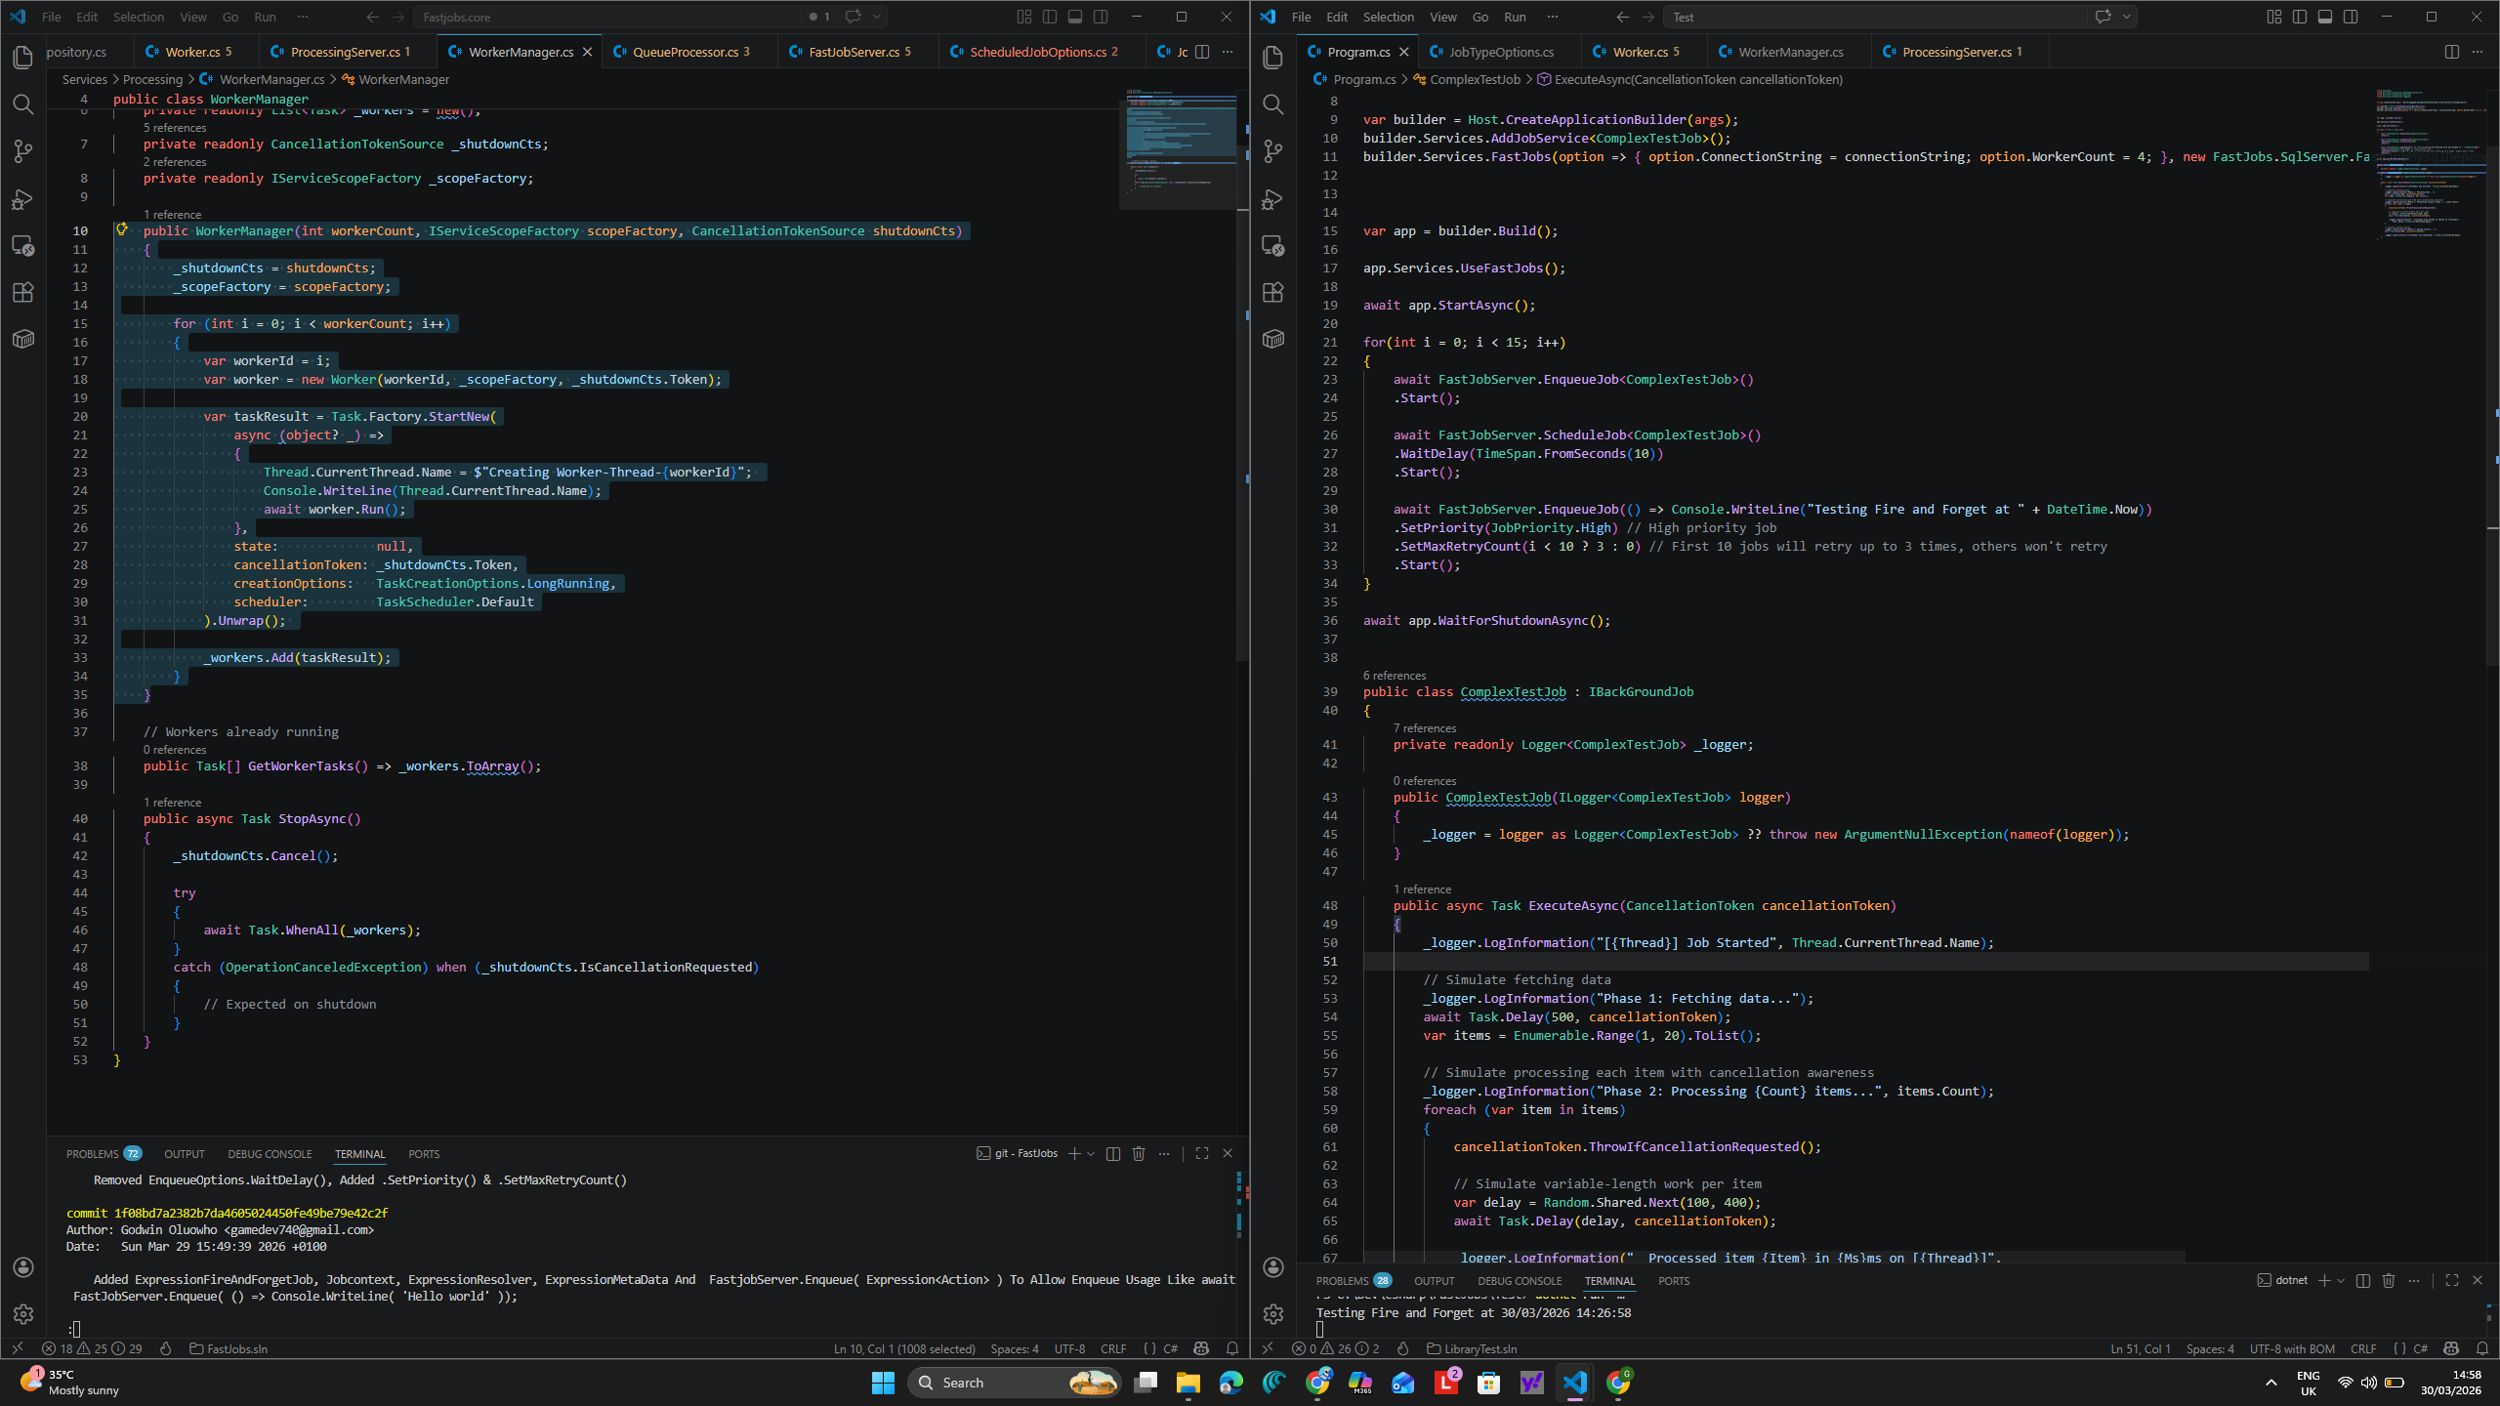Viewport: 2500px width, 1406px height.
Task: Split the dotnet terminal panel
Action: (2363, 1280)
